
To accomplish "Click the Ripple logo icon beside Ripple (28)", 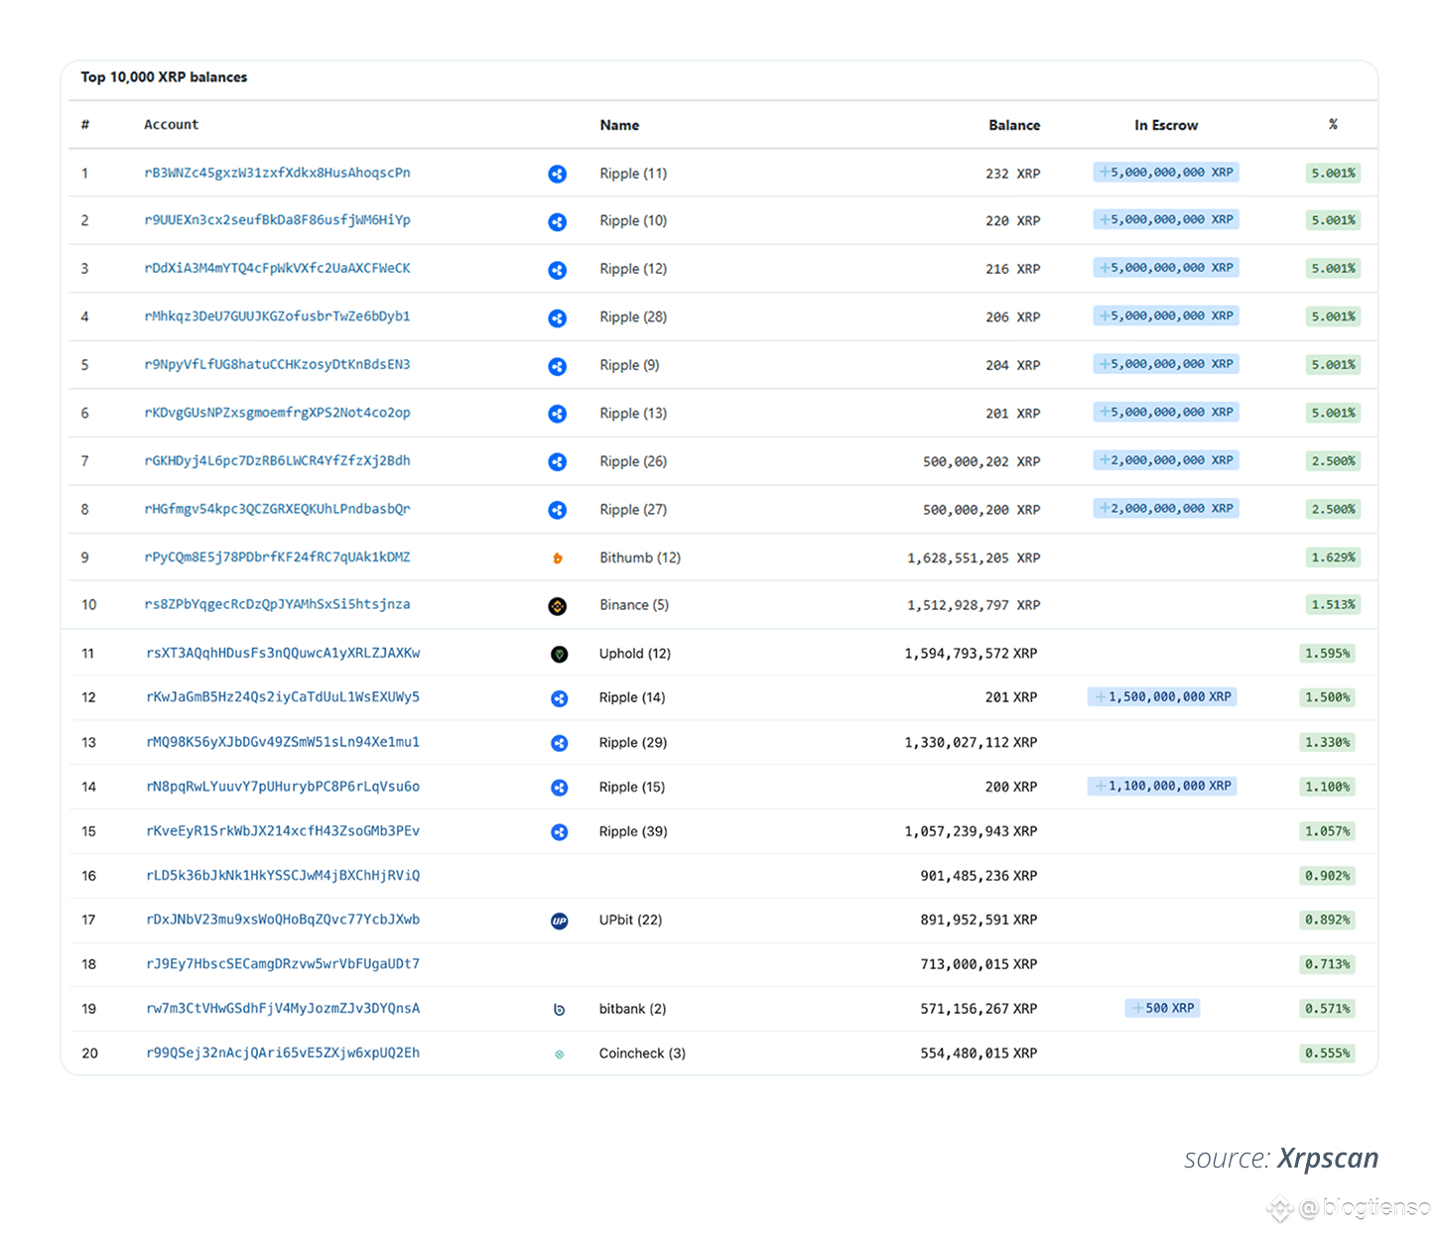I will point(558,318).
